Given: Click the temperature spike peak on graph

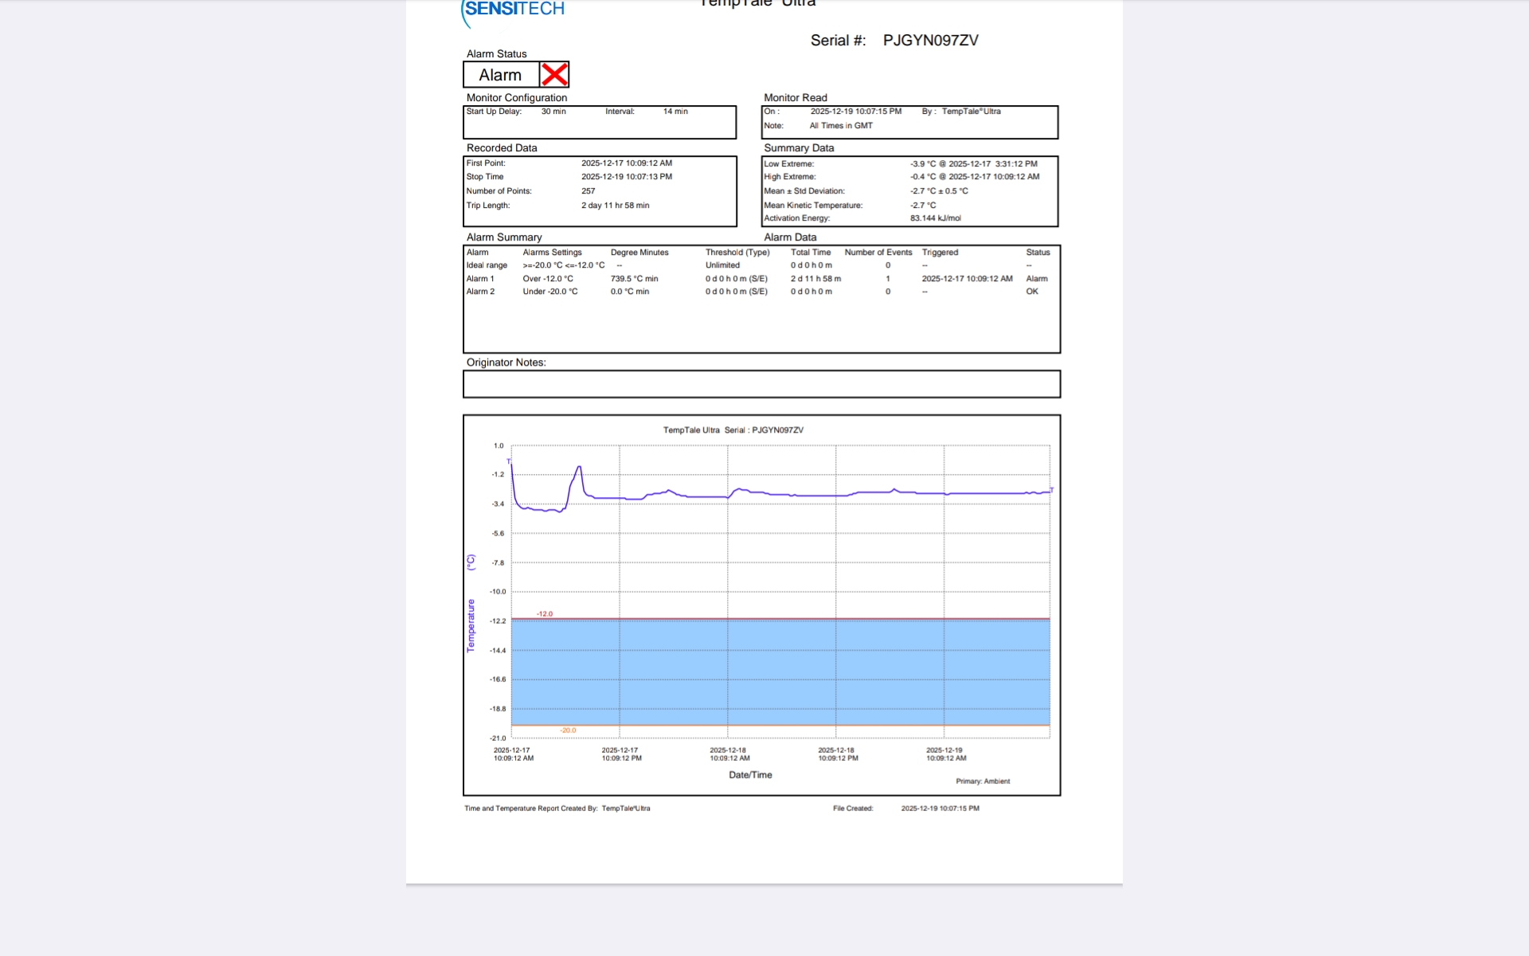Looking at the screenshot, I should (x=579, y=468).
